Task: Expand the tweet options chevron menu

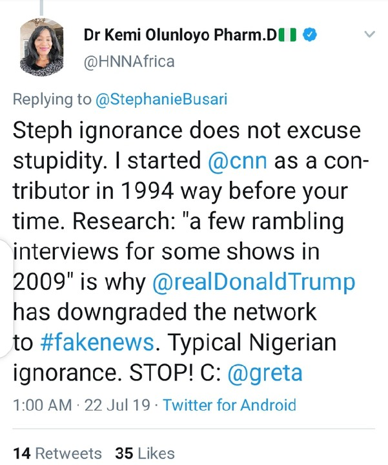Action: (x=369, y=34)
